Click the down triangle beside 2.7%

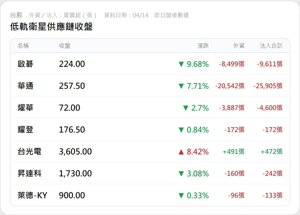(x=185, y=108)
